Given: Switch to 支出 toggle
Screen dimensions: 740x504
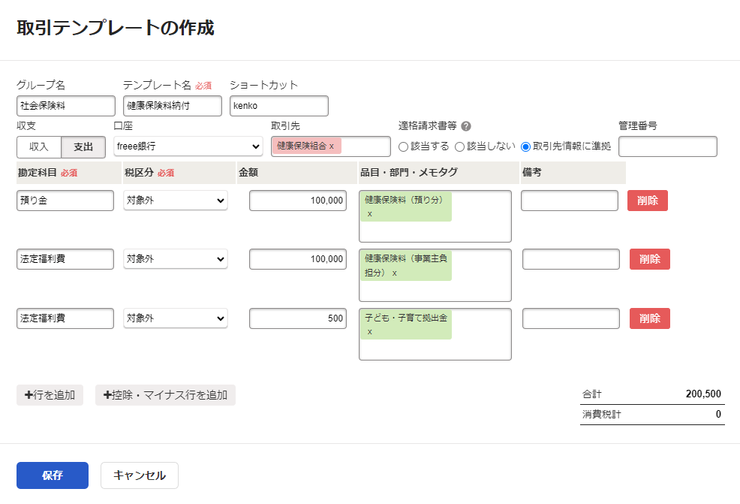Looking at the screenshot, I should click(83, 147).
